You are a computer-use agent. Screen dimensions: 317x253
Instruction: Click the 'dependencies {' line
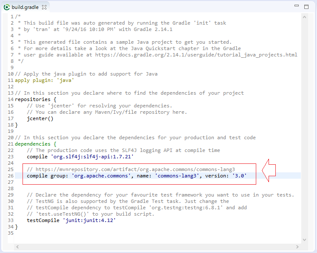(x=36, y=144)
